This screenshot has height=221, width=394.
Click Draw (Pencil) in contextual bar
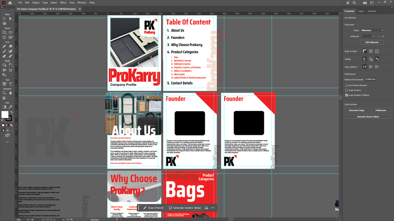(153, 208)
